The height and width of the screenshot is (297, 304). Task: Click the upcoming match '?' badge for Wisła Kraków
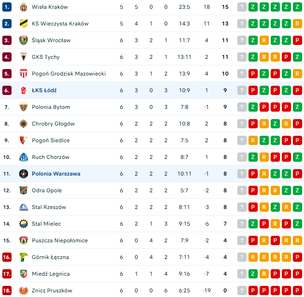point(242,7)
